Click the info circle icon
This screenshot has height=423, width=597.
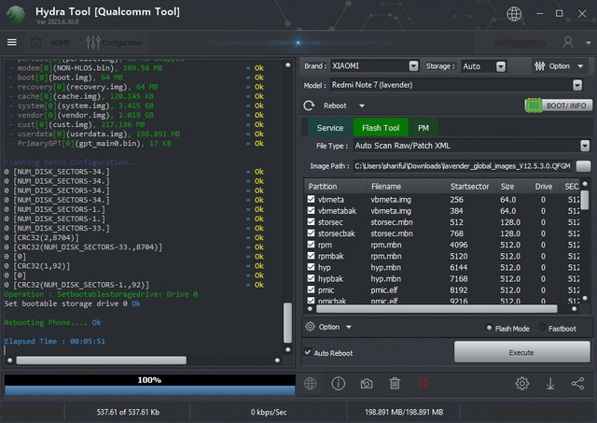(338, 384)
